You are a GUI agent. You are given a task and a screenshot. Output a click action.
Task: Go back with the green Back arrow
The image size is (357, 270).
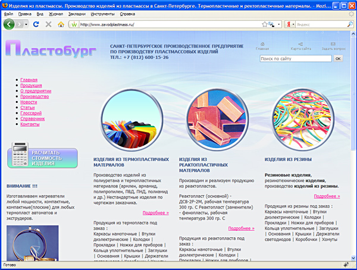coord(9,24)
